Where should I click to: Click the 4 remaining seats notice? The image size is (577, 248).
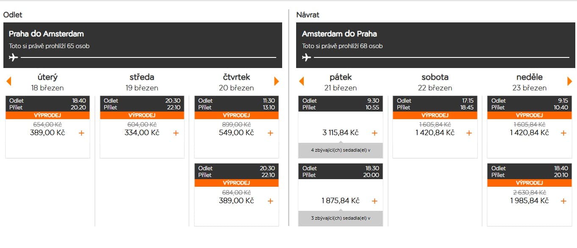click(341, 150)
